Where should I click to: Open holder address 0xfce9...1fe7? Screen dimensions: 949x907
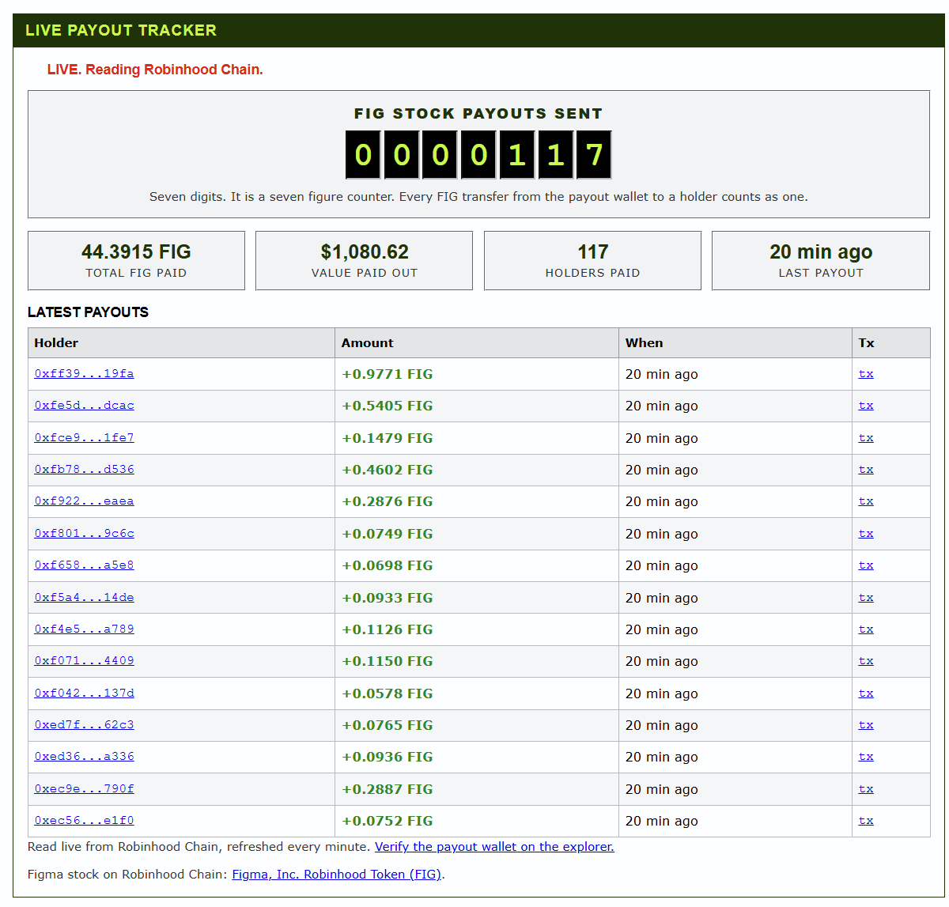click(x=84, y=437)
